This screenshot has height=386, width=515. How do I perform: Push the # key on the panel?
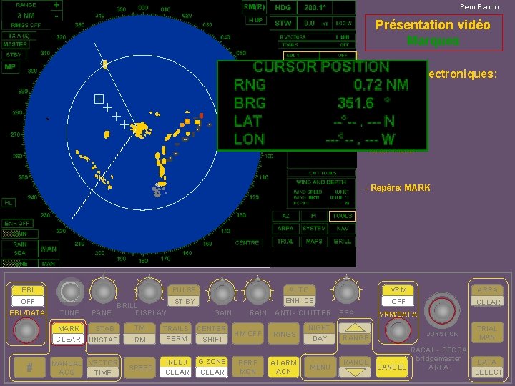pos(29,367)
